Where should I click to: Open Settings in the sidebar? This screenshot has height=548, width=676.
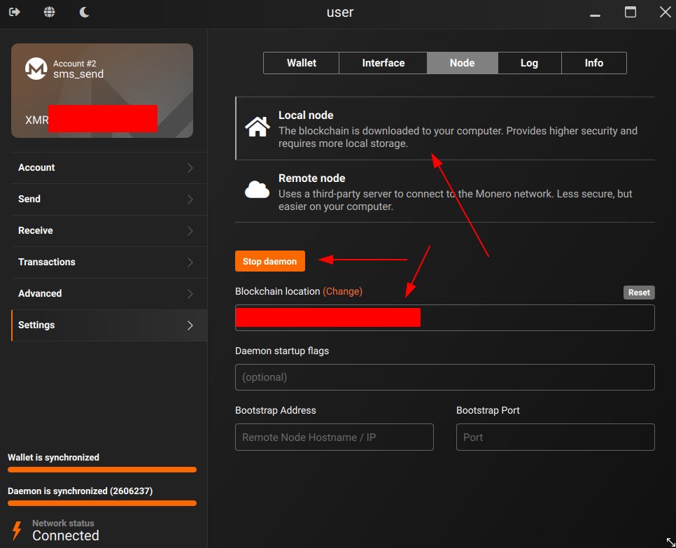(x=109, y=325)
